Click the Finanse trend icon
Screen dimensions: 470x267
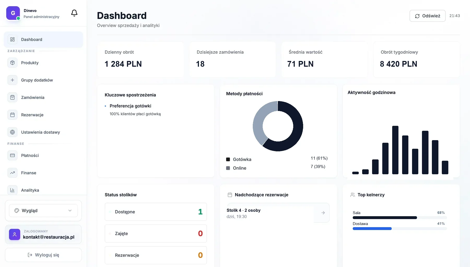[x=12, y=173]
